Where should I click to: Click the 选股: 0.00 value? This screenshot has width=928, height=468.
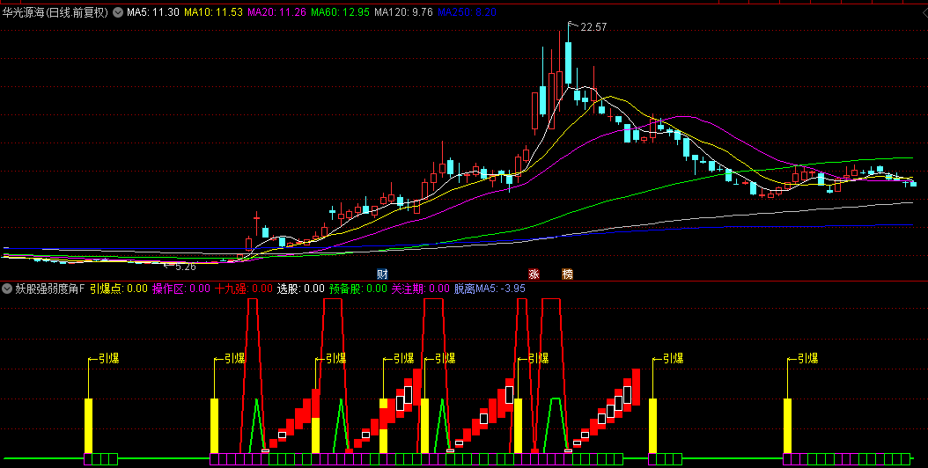click(300, 289)
